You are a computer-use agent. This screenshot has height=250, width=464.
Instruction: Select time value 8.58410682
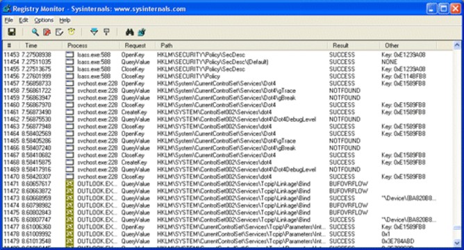(36, 155)
